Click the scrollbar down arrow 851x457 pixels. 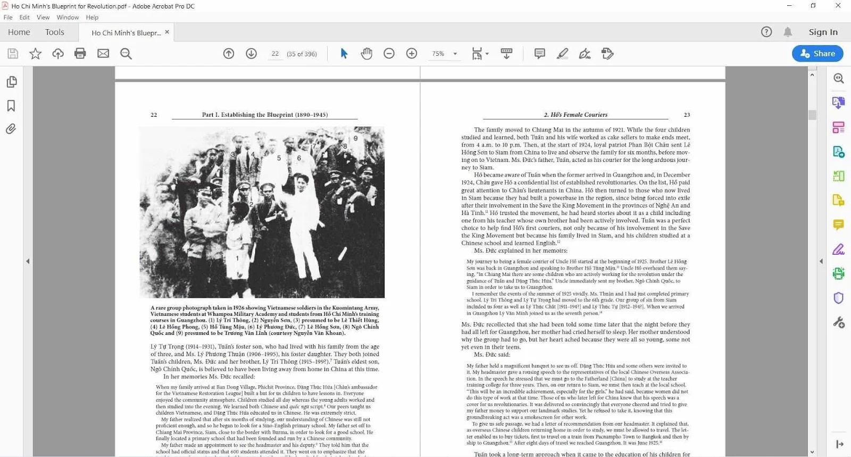click(812, 452)
